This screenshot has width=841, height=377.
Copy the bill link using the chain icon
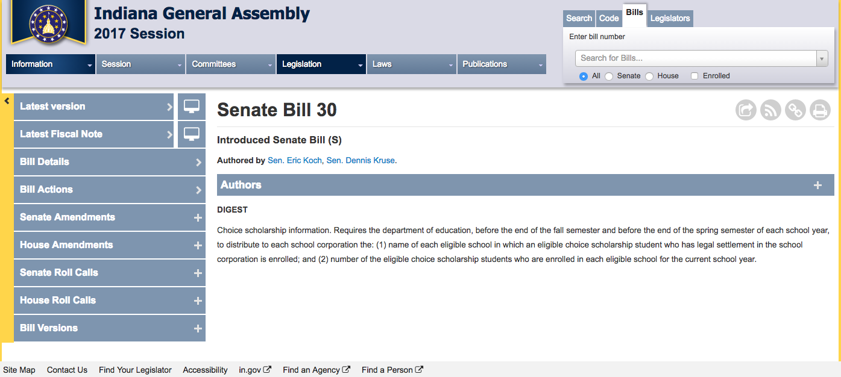coord(796,110)
